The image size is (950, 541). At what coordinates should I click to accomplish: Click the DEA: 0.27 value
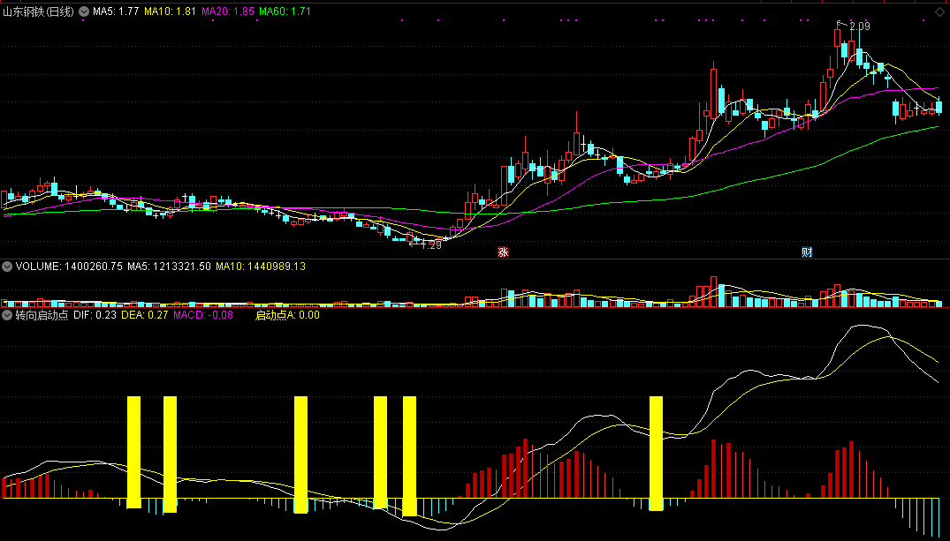(x=145, y=315)
